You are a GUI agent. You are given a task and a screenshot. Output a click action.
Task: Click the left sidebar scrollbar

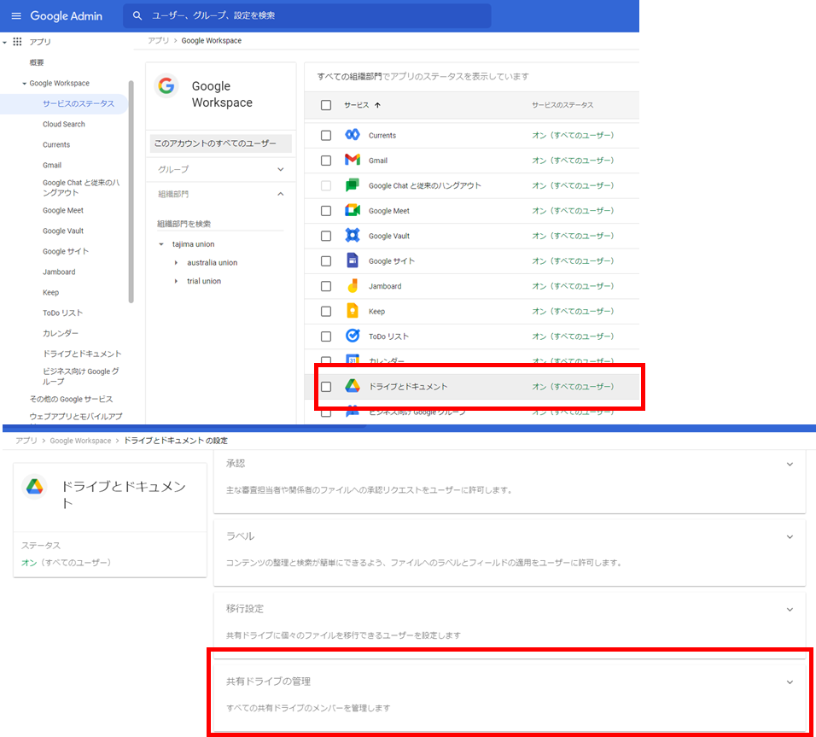point(131,191)
